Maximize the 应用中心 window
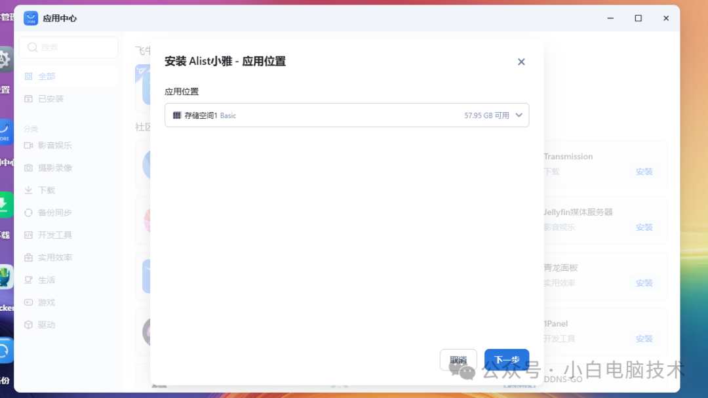Image resolution: width=708 pixels, height=398 pixels. (638, 18)
